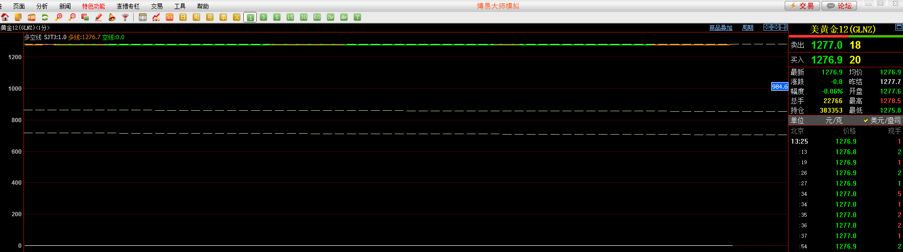Click the green refresh arrows icon
Viewport: 903px width, 252px height.
[45, 17]
